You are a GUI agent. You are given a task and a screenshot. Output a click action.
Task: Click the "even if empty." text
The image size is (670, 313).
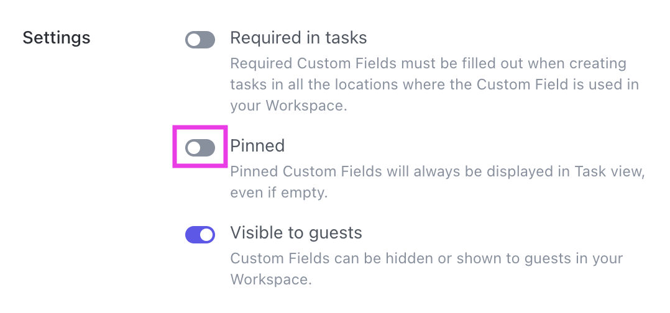[x=279, y=193]
